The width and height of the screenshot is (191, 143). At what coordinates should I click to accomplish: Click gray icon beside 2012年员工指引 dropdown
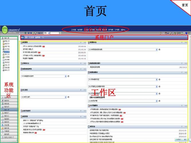(68, 97)
